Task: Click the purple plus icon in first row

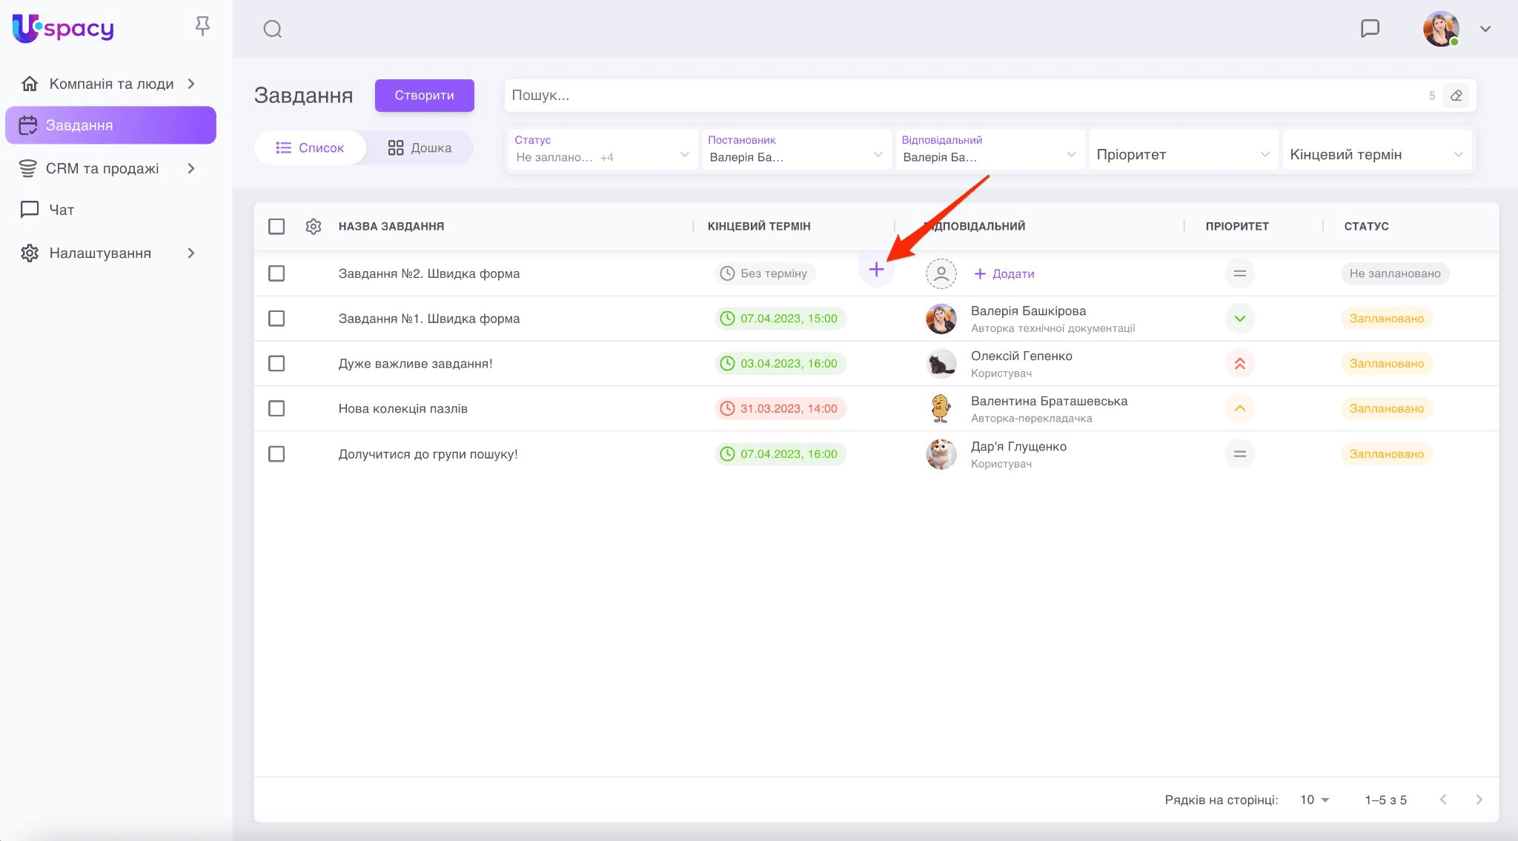Action: click(876, 270)
